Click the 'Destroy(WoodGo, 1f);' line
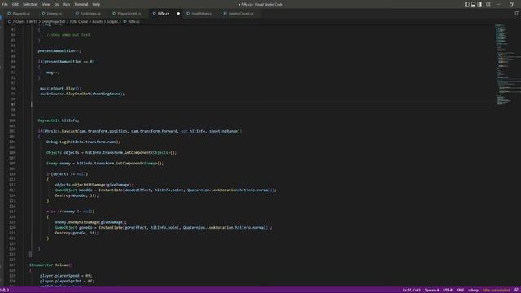This screenshot has width=521, height=293. (x=77, y=195)
